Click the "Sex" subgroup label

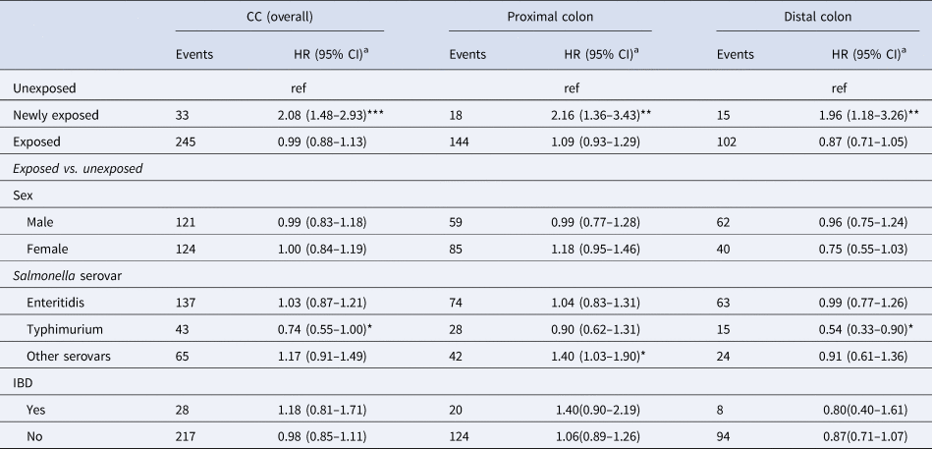(x=24, y=196)
